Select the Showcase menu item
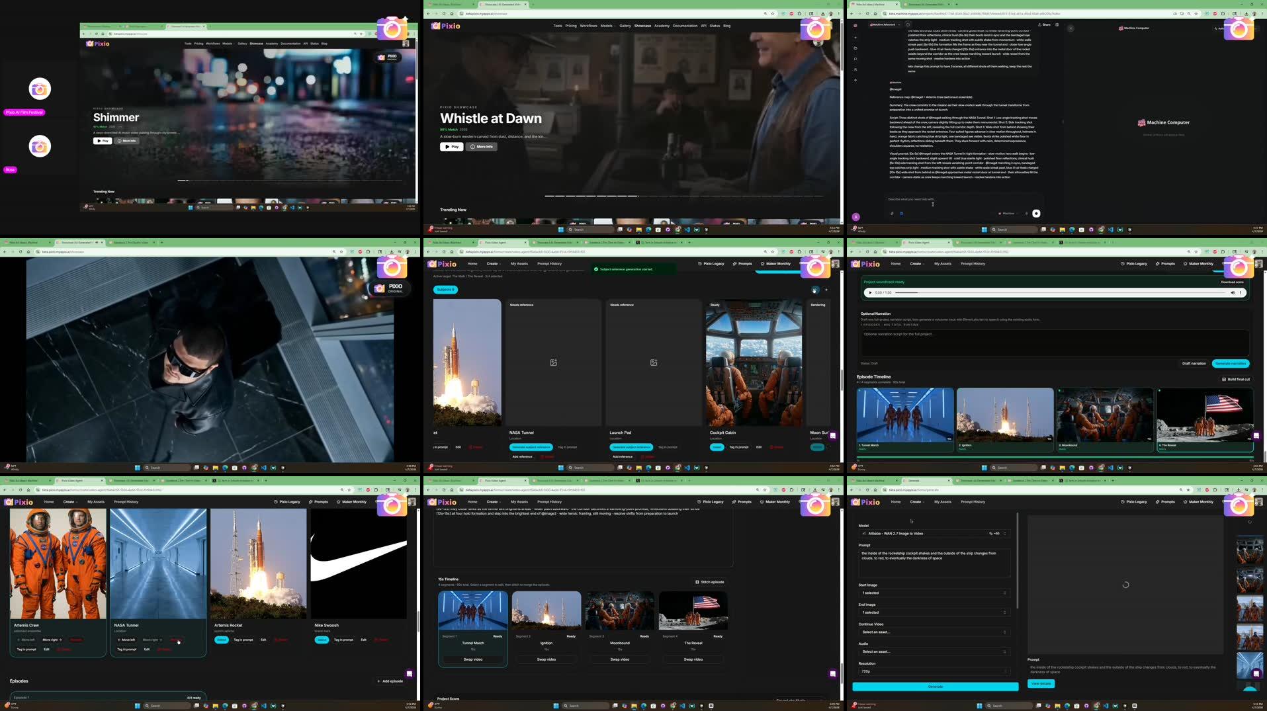The height and width of the screenshot is (711, 1267). 642,26
